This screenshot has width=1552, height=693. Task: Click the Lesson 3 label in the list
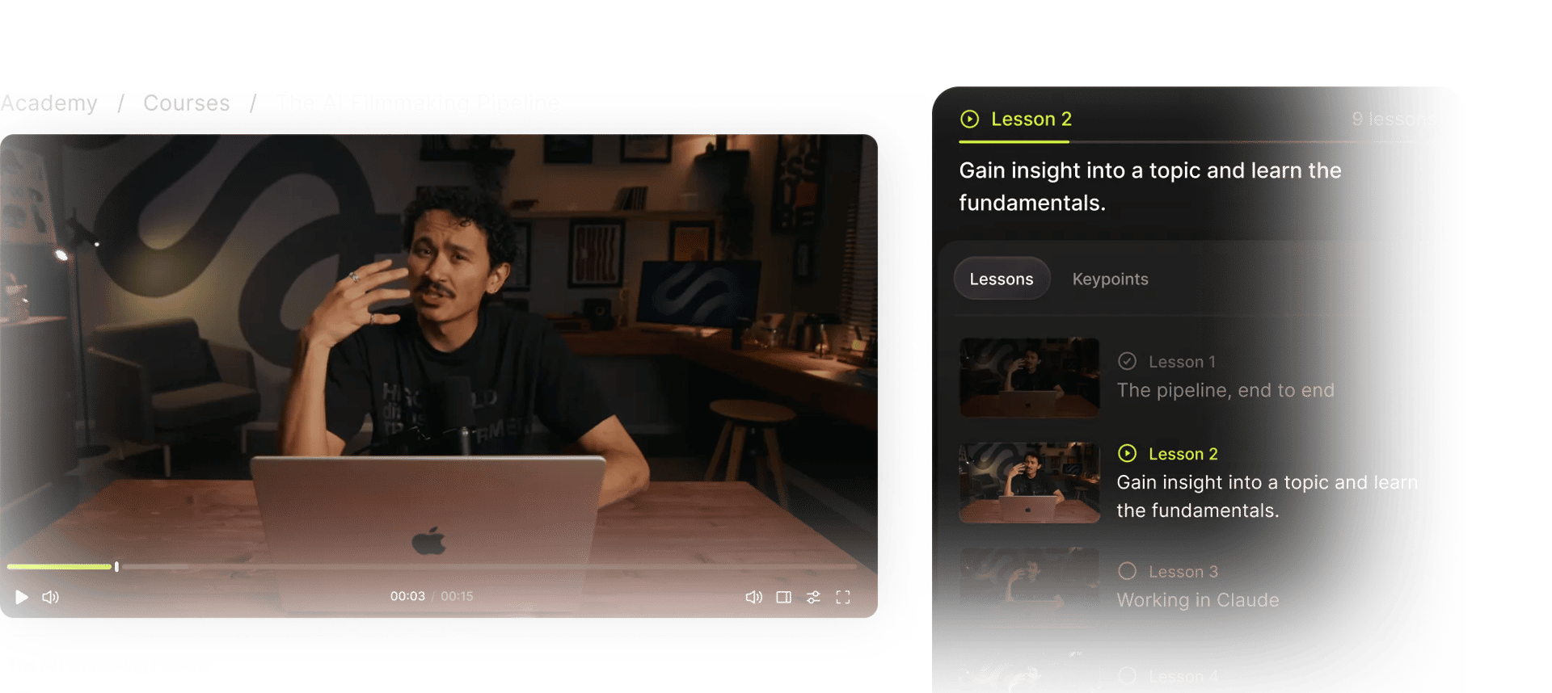1183,572
